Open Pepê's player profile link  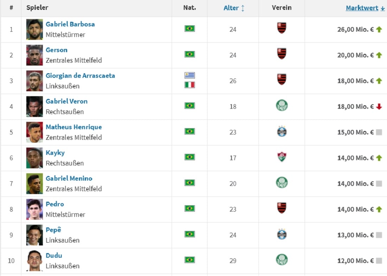(x=53, y=230)
